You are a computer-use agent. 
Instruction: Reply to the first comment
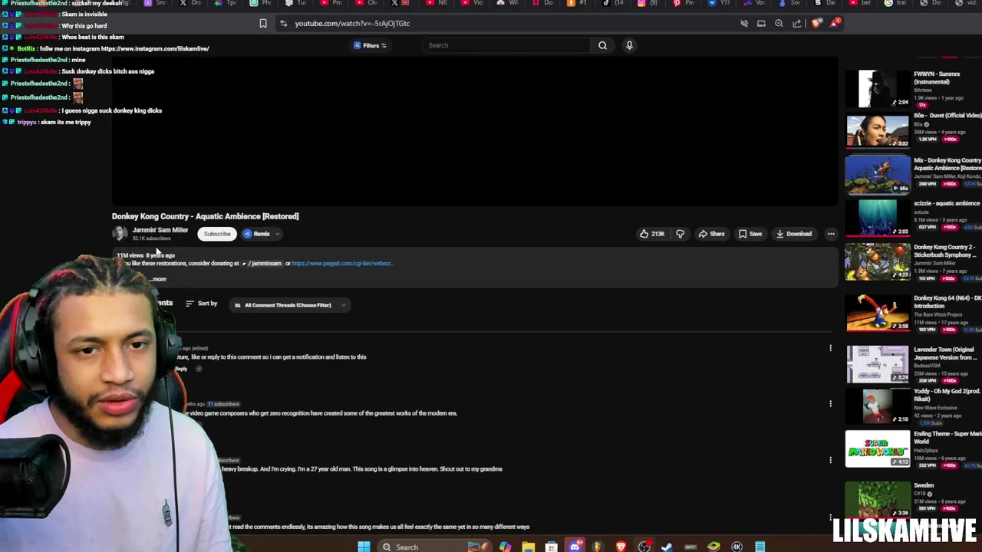pyautogui.click(x=181, y=369)
